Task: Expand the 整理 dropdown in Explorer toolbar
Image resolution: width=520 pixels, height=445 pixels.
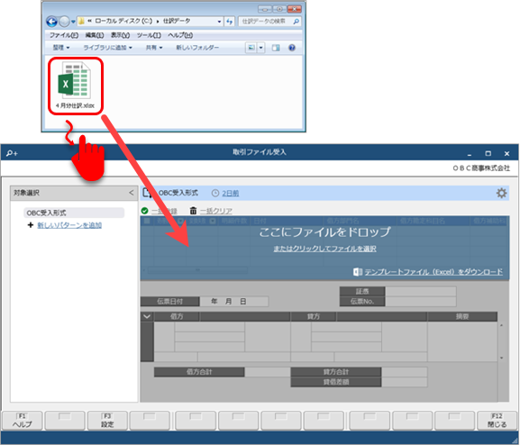Action: click(61, 48)
